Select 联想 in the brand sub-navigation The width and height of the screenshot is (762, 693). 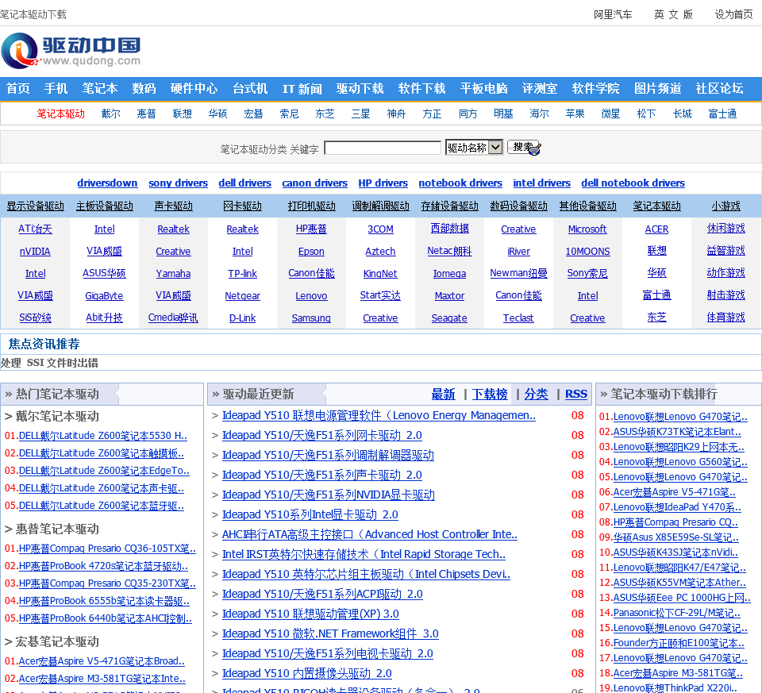[x=183, y=114]
